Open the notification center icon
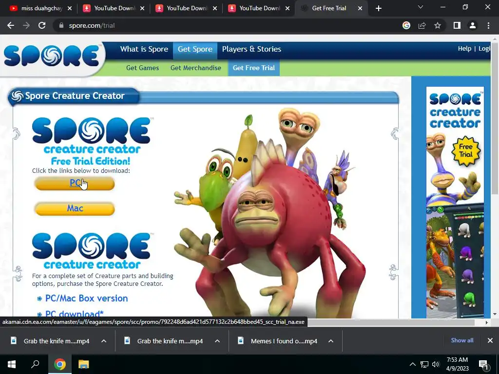 tap(484, 365)
